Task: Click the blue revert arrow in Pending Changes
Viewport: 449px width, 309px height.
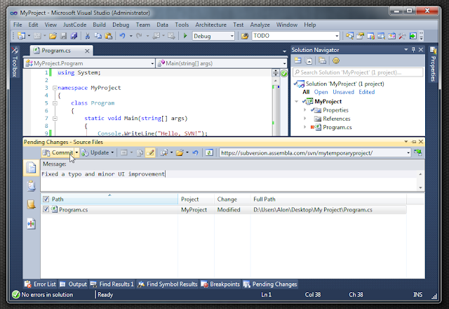Action: click(x=195, y=153)
